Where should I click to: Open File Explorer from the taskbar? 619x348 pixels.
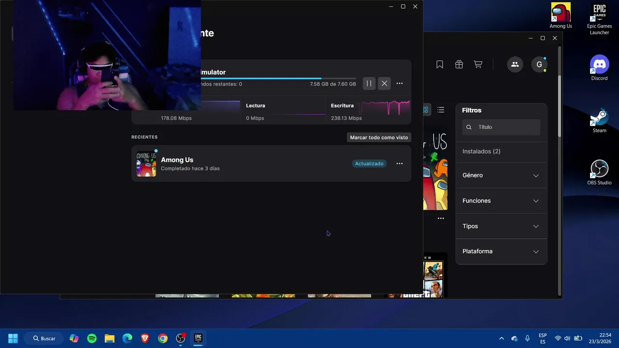110,338
